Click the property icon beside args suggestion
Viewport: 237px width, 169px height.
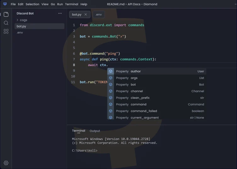click(111, 78)
